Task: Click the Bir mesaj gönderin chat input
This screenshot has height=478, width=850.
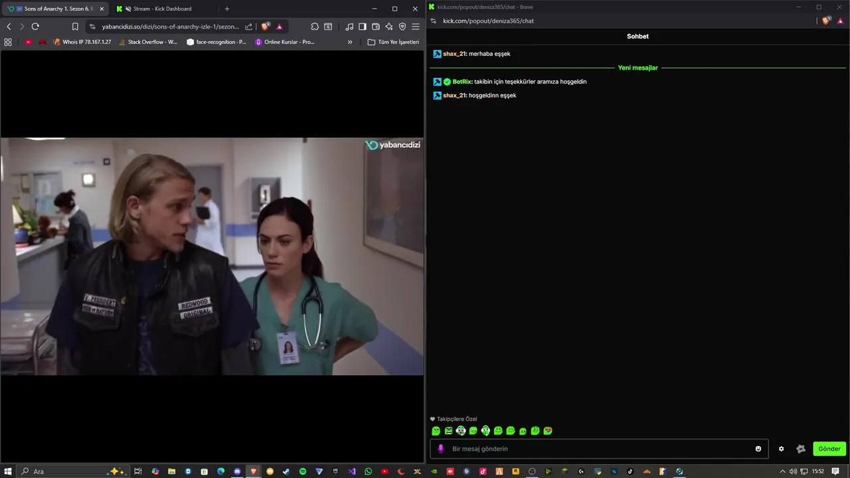Action: tap(598, 449)
